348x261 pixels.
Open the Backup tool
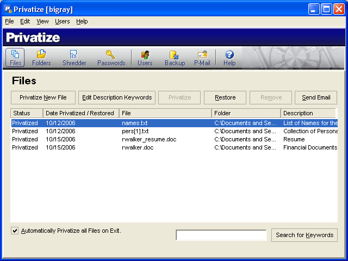(175, 58)
